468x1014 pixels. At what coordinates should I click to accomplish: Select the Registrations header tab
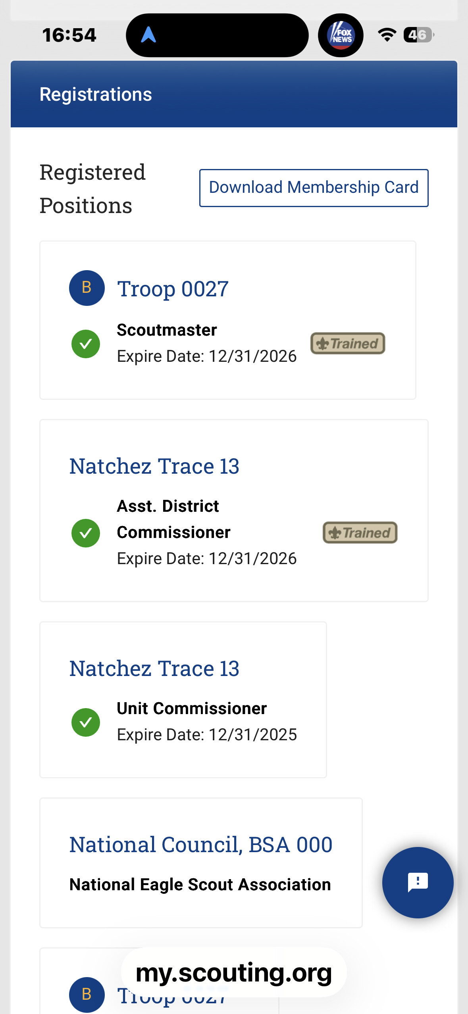[x=96, y=94]
